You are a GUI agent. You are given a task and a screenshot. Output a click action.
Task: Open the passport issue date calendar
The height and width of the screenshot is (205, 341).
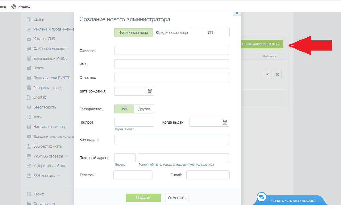[x=225, y=122]
